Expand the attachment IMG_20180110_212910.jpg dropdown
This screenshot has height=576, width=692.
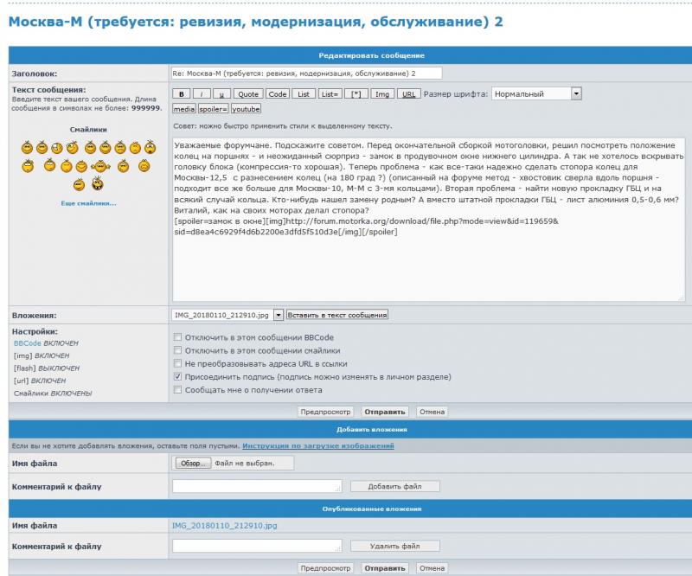(279, 315)
